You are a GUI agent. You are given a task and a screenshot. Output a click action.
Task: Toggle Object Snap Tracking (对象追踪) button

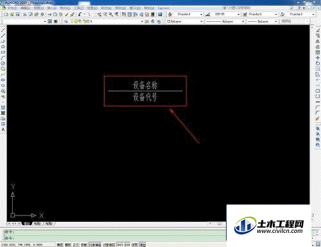pyautogui.click(x=109, y=244)
